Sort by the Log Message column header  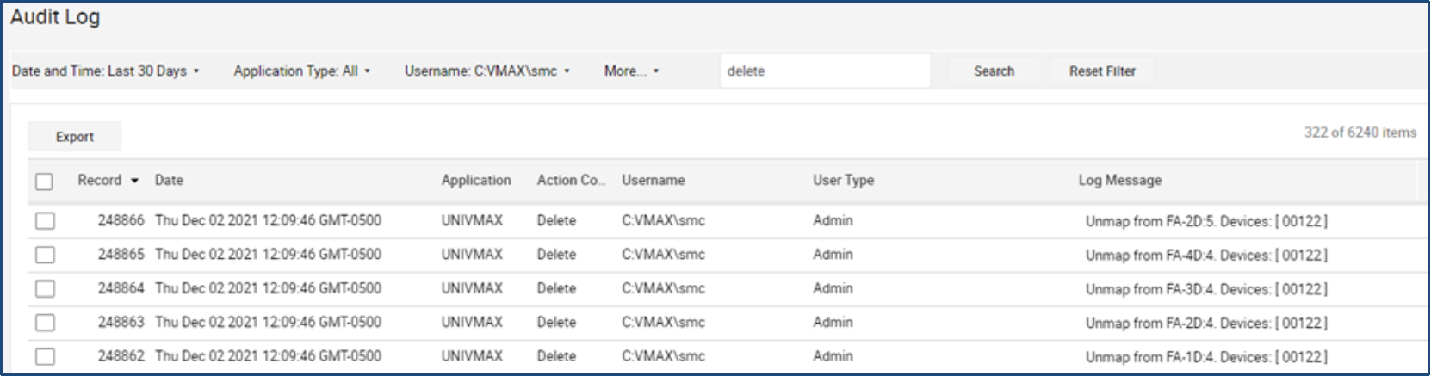pos(1119,180)
